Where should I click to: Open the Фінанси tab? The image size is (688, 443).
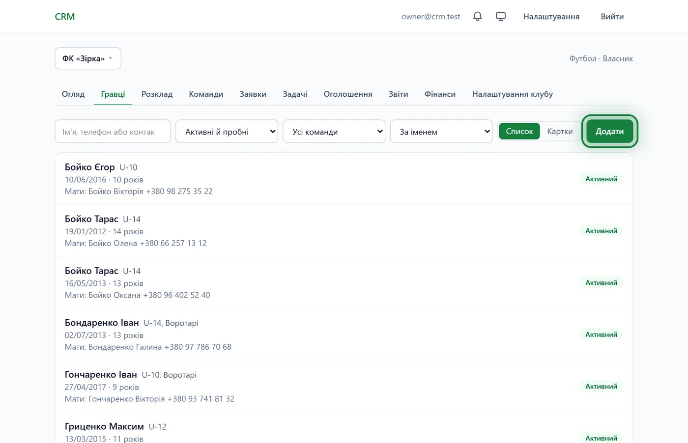[440, 94]
